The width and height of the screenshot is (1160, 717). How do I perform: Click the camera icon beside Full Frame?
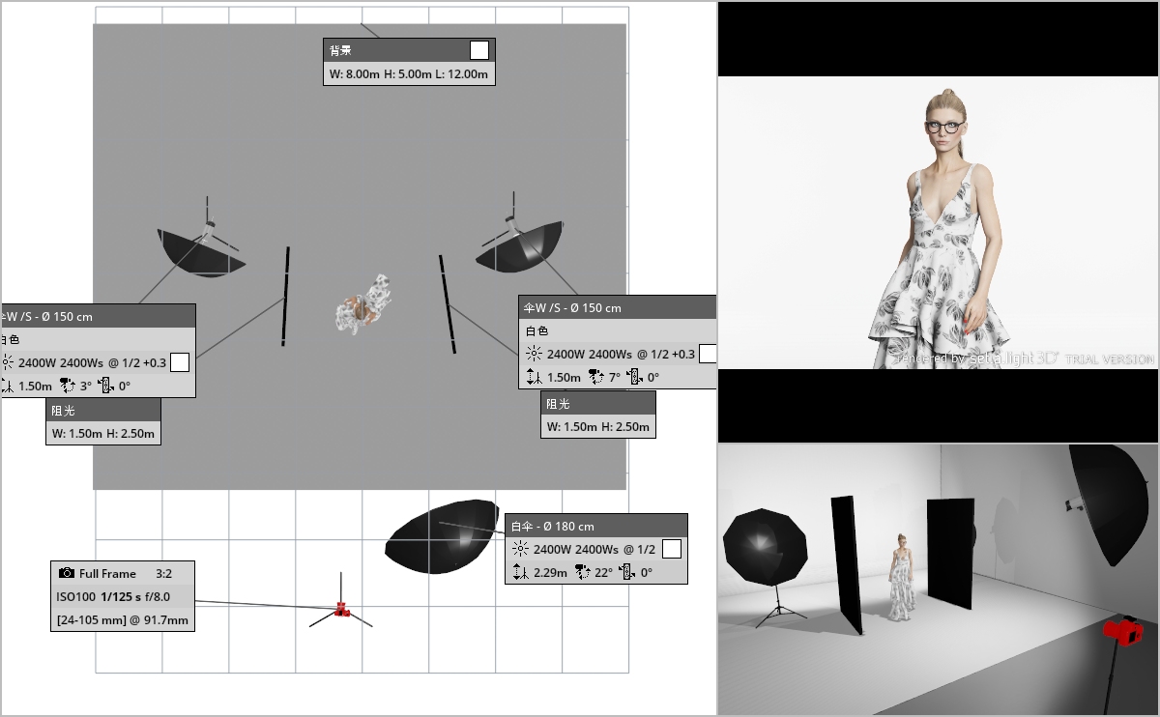point(67,573)
